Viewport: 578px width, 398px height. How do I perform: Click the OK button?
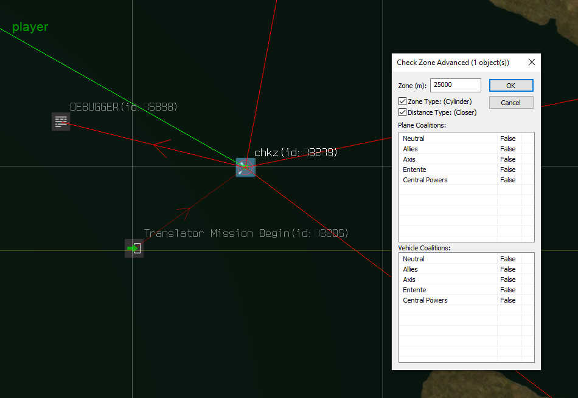click(x=511, y=86)
